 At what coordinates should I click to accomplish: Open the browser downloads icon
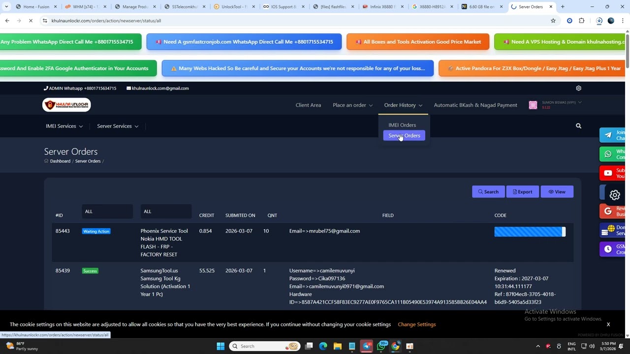click(x=599, y=21)
